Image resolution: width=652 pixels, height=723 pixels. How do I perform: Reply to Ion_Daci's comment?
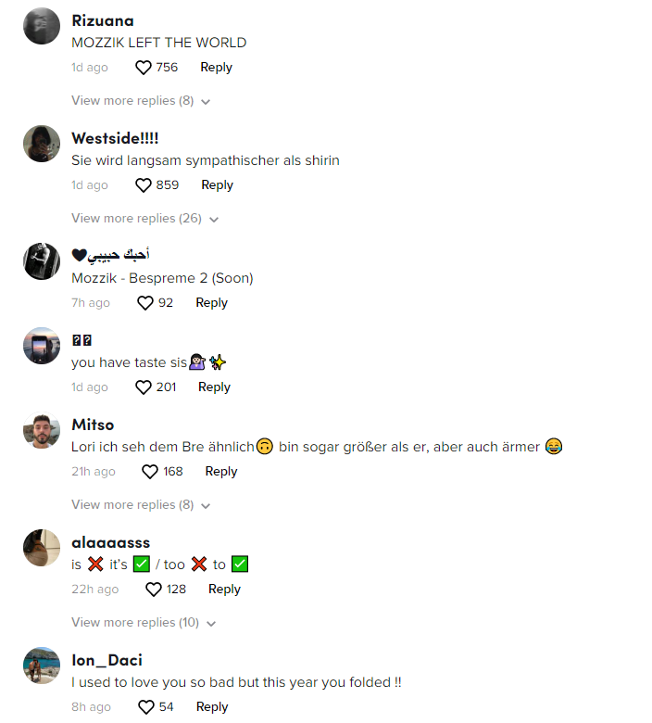212,707
